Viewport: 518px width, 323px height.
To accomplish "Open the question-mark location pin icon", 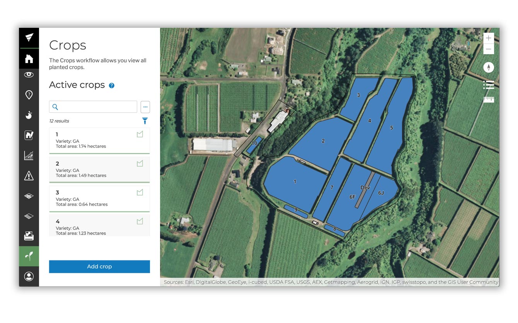I will click(x=29, y=95).
